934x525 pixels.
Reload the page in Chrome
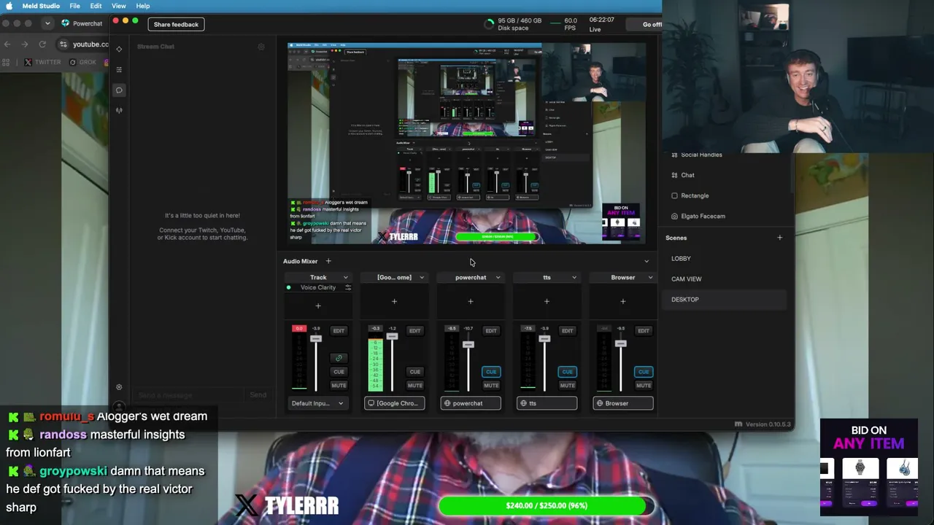pyautogui.click(x=42, y=44)
